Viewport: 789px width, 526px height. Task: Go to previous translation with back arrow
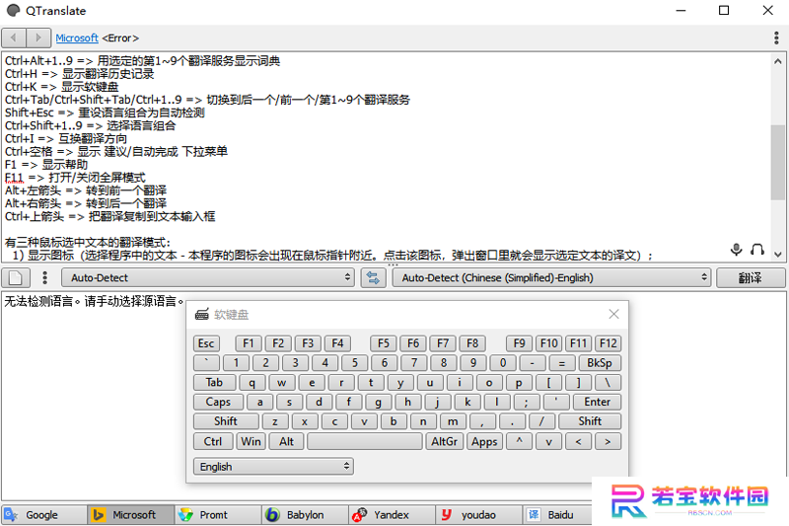(x=14, y=38)
